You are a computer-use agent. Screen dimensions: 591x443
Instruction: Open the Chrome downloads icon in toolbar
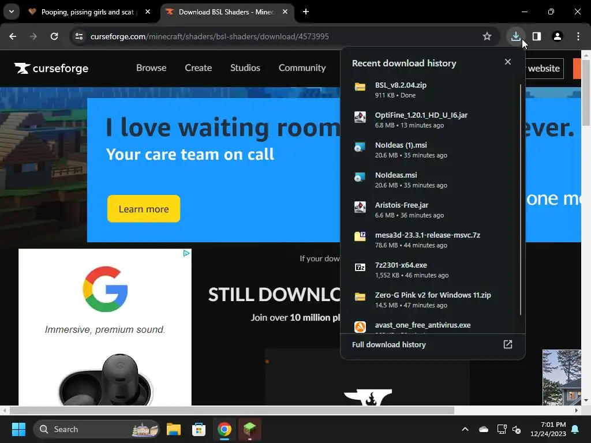515,36
